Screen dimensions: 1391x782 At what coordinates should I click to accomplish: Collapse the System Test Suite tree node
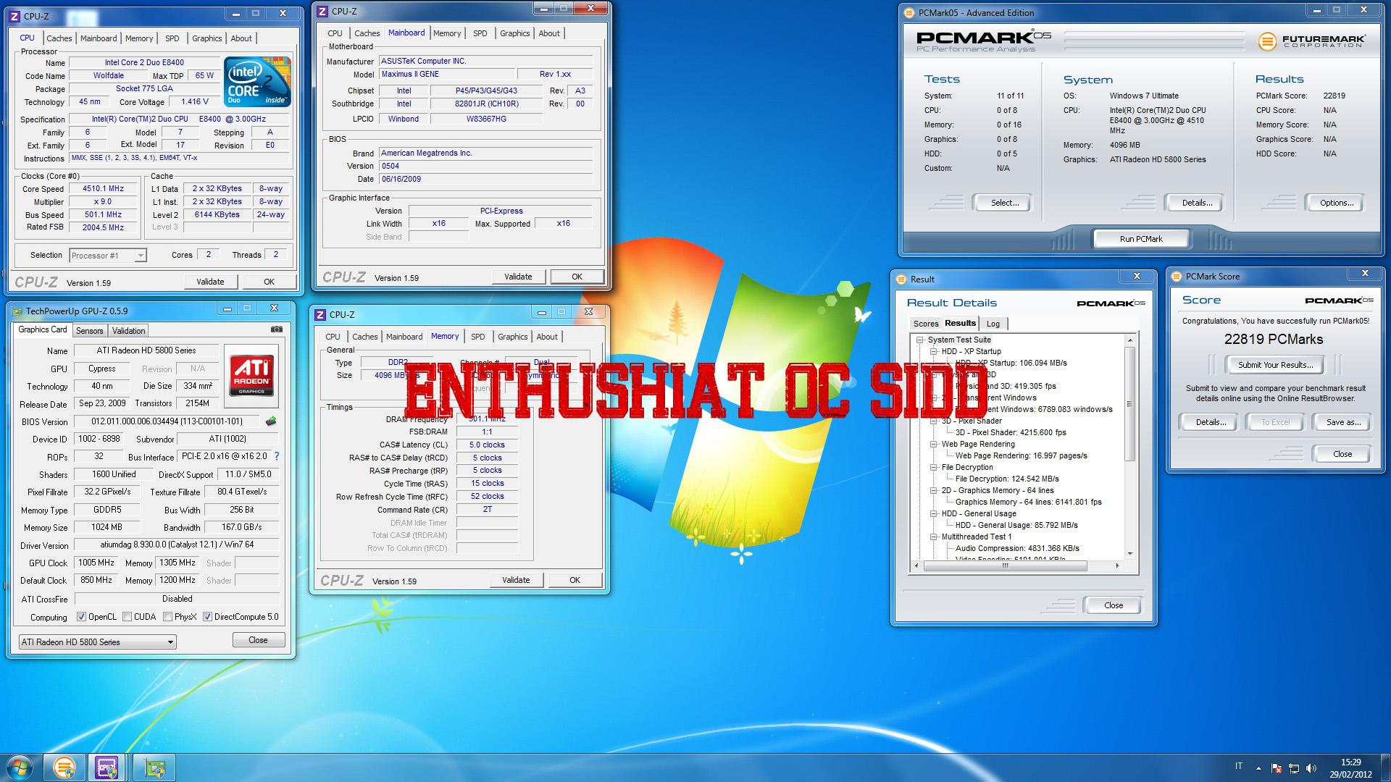[920, 340]
